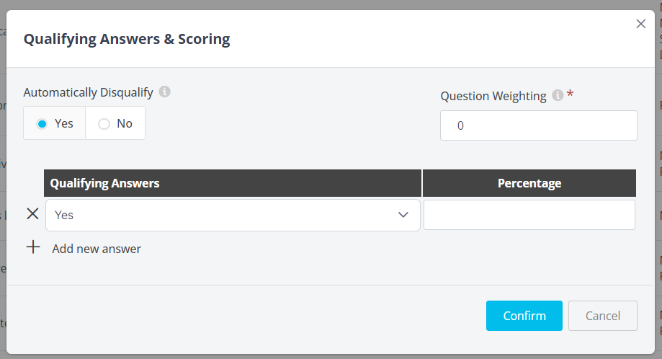Expand the qualifying answer dropdown chevron
This screenshot has width=662, height=359.
click(403, 215)
